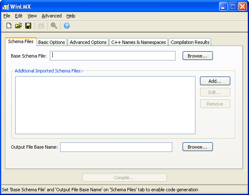249x195 pixels.
Task: Focus the Base Schema File text field
Action: [x=112, y=55]
